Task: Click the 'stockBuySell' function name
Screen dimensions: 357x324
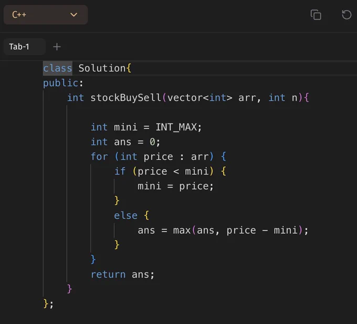Action: pyautogui.click(x=126, y=98)
